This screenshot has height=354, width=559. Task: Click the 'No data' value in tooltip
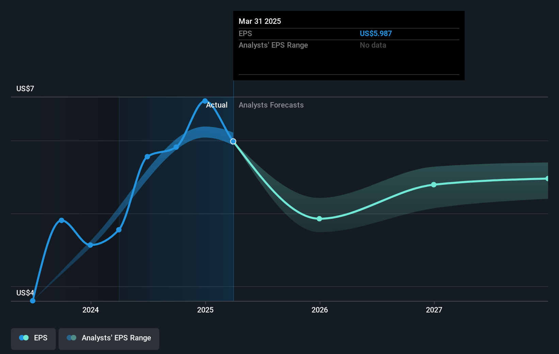[x=373, y=45]
